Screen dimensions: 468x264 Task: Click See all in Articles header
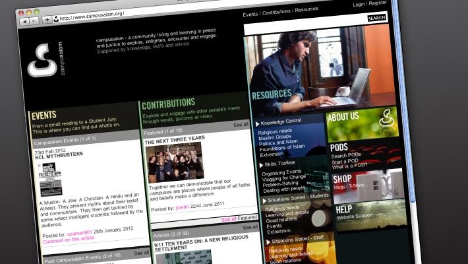(x=250, y=228)
